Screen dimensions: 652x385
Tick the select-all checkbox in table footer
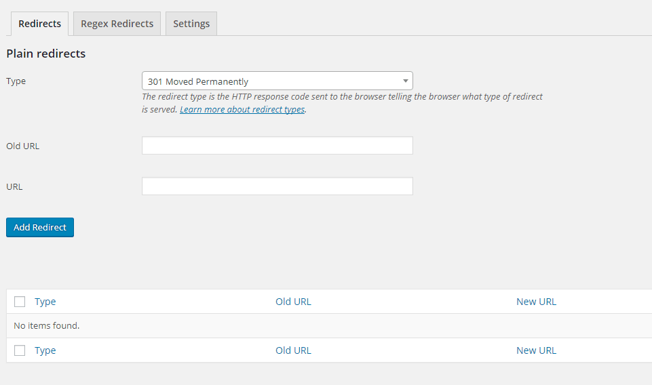click(20, 350)
